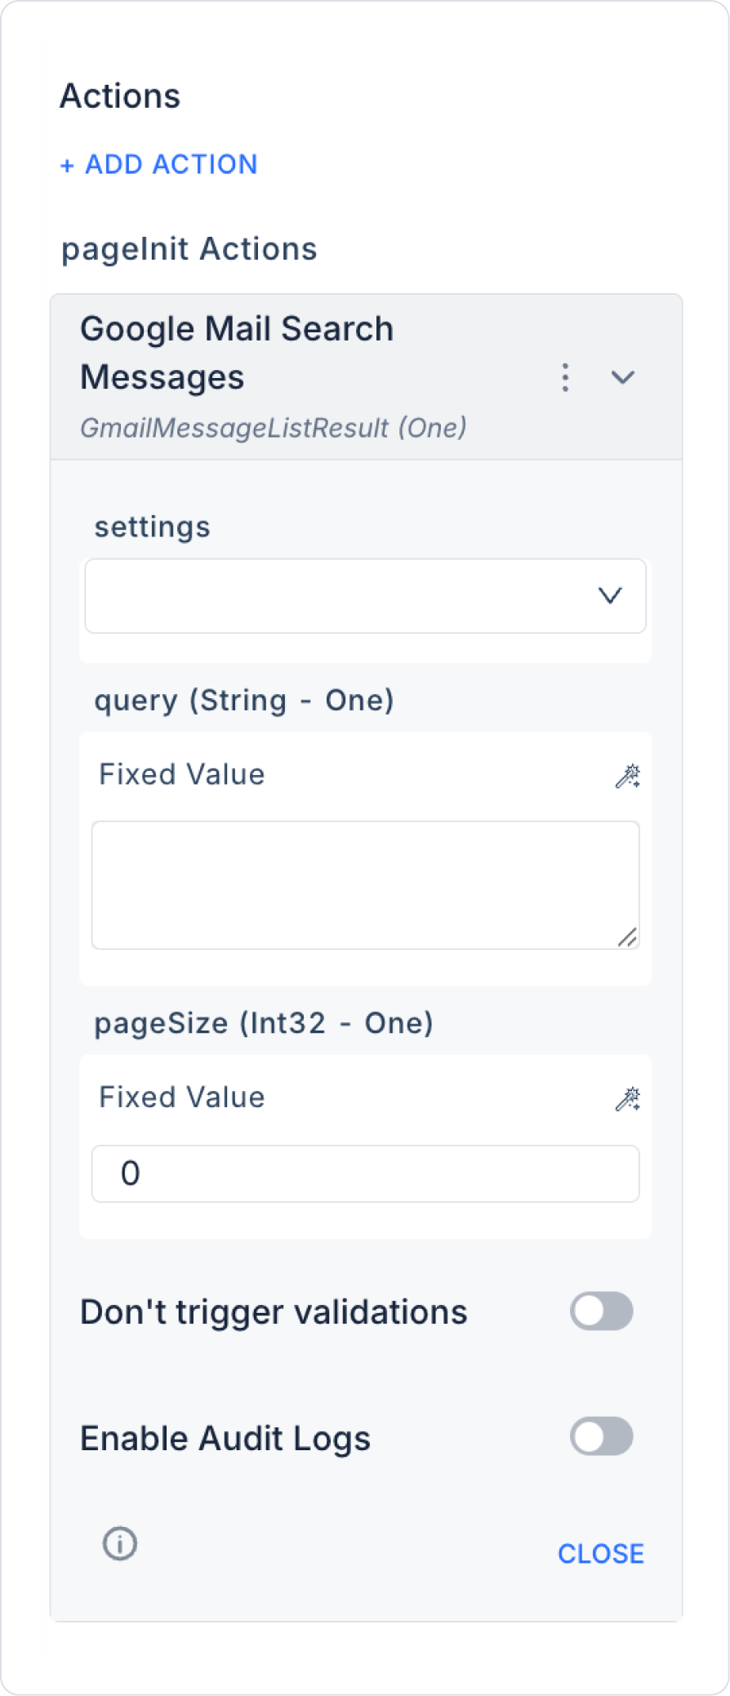Click the Fixed Value label under query

click(182, 774)
